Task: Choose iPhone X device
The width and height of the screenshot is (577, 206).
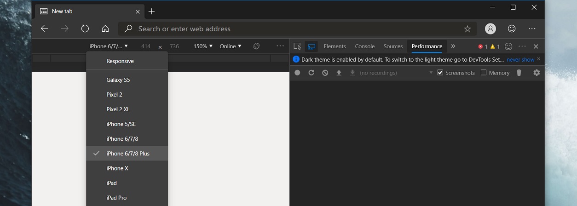Action: [127, 168]
